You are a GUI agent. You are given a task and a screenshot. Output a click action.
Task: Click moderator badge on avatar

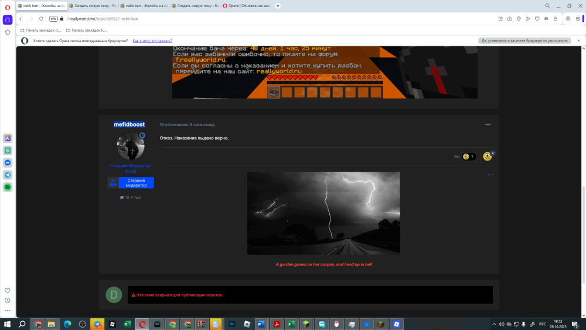pyautogui.click(x=142, y=135)
